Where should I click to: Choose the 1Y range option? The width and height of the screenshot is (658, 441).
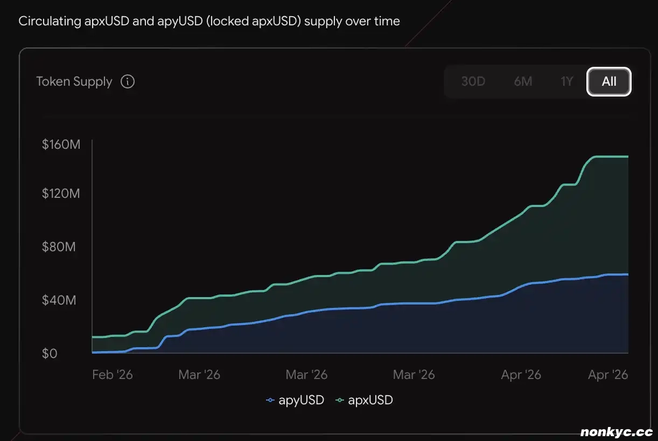click(x=566, y=82)
